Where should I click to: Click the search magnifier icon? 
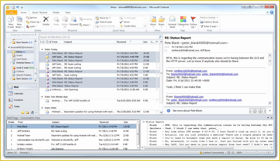tap(160, 37)
